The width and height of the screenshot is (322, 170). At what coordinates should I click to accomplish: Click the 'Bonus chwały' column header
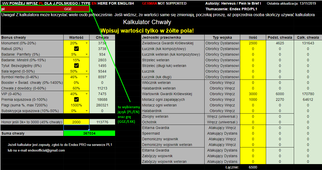pos(32,37)
